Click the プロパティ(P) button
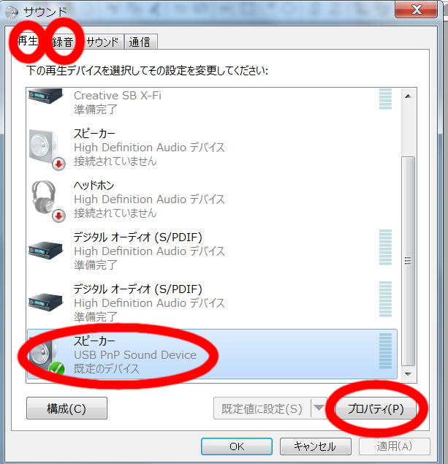The width and height of the screenshot is (448, 464). 376,408
